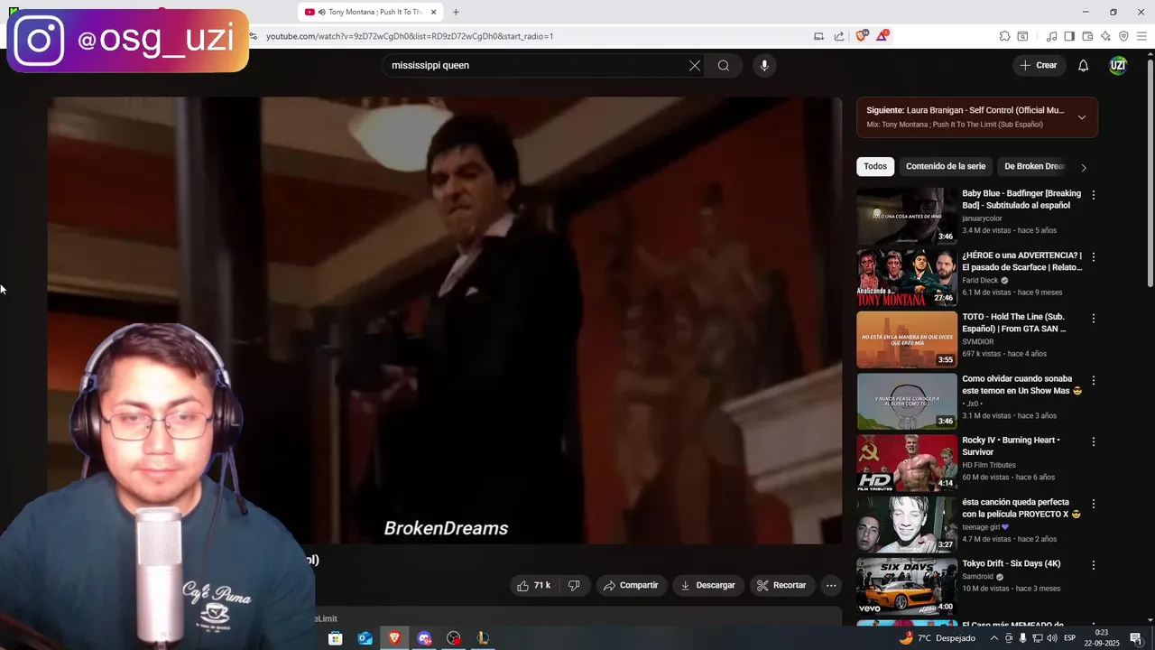Open YouTube notifications bell
Screen dimensions: 1155x650
[1084, 66]
